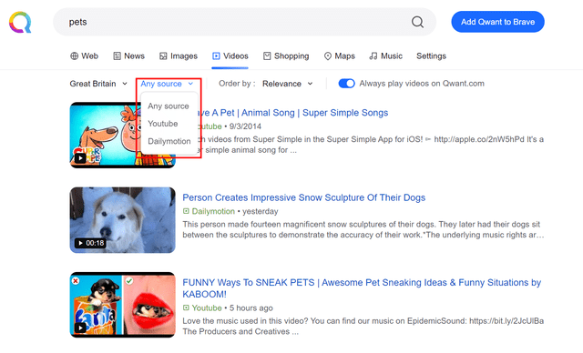The image size is (583, 353).
Task: Switch to the Images tab
Action: (x=179, y=56)
